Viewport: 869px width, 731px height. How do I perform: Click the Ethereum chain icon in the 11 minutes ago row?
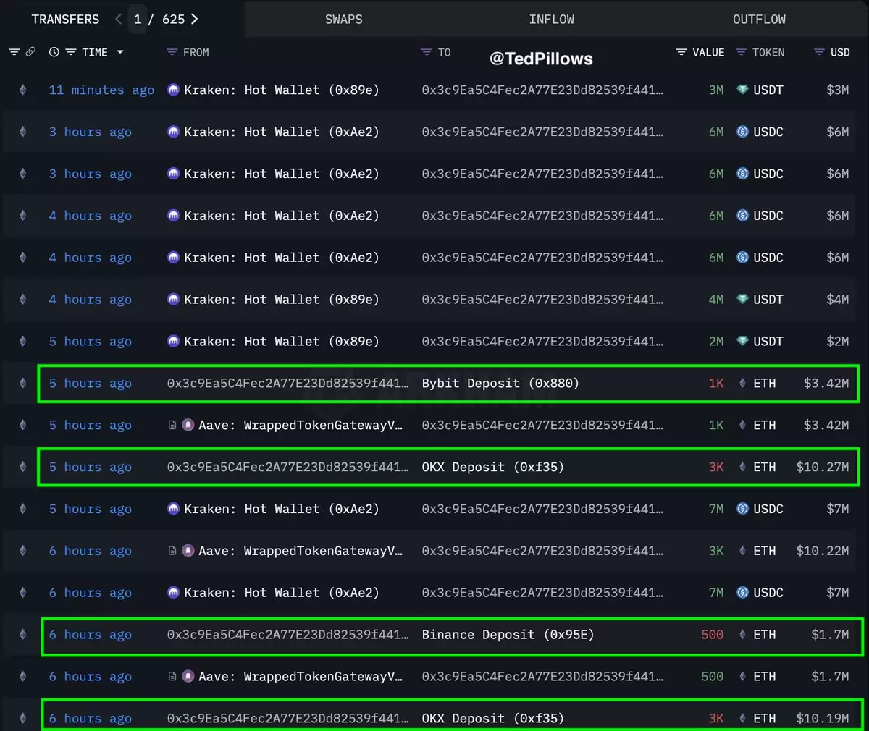click(22, 90)
